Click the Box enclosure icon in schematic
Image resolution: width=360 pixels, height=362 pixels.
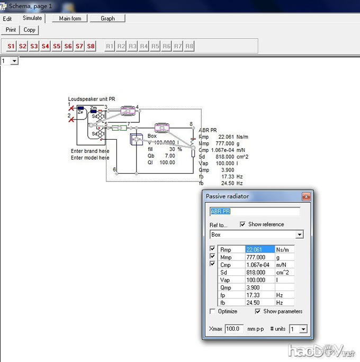pos(137,139)
